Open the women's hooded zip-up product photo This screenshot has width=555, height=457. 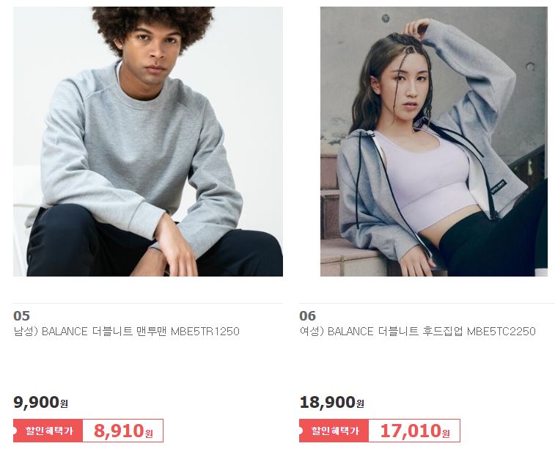click(434, 142)
